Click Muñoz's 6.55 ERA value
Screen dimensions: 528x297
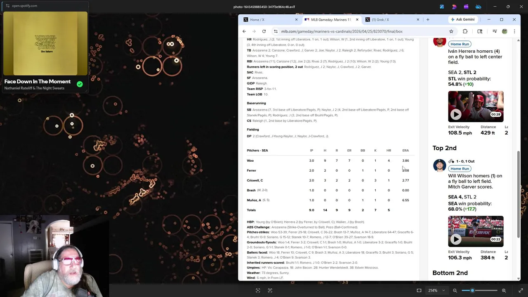click(405, 200)
